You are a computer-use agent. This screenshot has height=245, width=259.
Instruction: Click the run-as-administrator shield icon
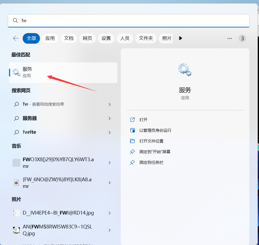132,130
